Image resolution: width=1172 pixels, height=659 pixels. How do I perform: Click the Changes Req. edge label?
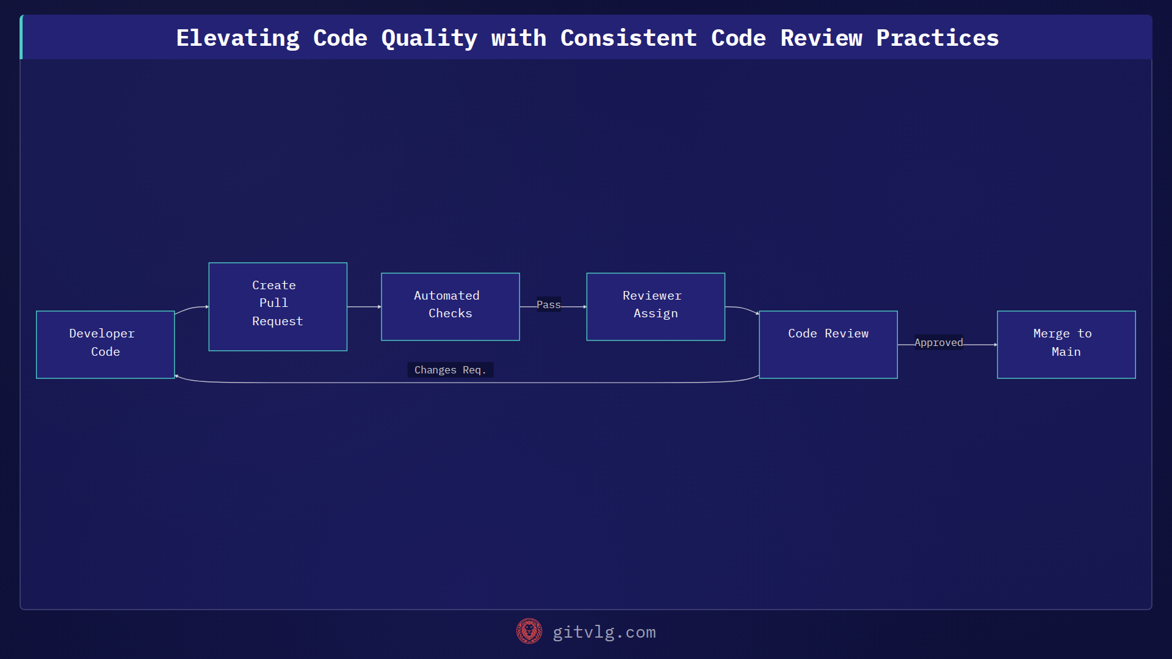[x=450, y=370]
